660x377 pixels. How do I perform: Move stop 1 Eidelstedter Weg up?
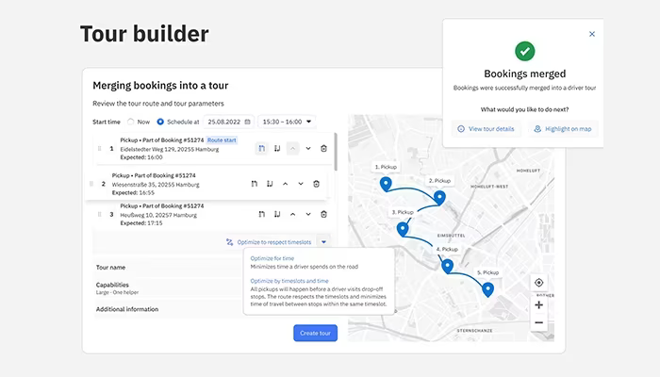[292, 148]
